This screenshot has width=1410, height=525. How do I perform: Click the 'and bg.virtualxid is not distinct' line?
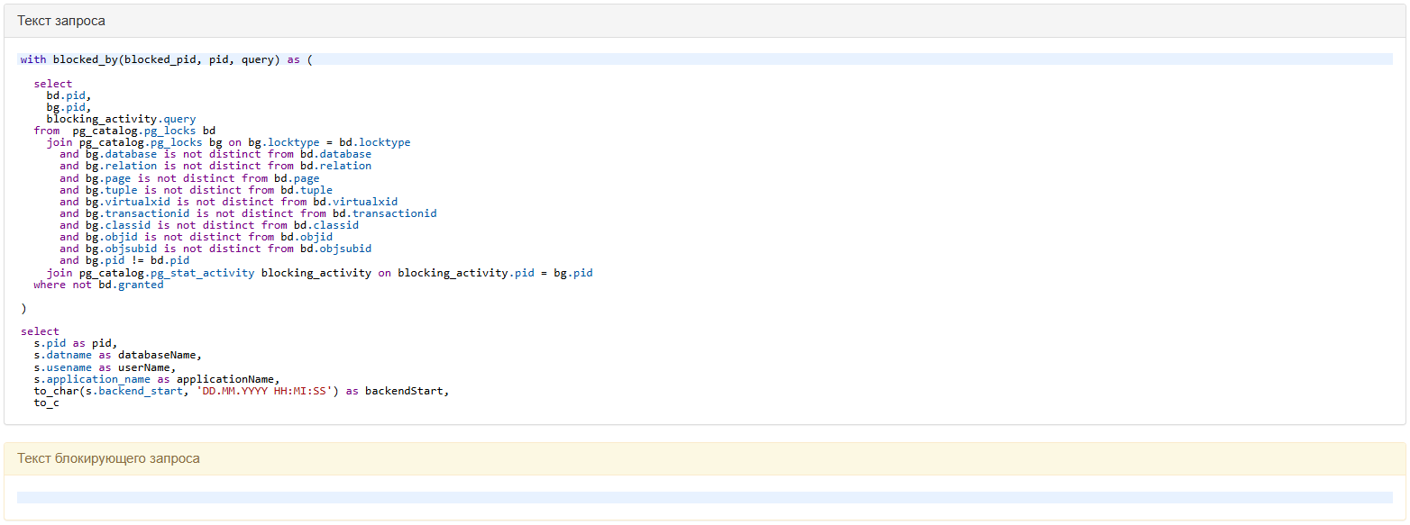228,202
